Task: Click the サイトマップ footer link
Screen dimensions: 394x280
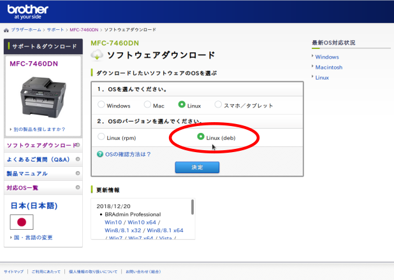Action: 13,272
